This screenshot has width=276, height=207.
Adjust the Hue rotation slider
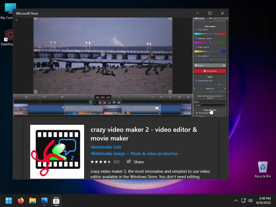210,60
